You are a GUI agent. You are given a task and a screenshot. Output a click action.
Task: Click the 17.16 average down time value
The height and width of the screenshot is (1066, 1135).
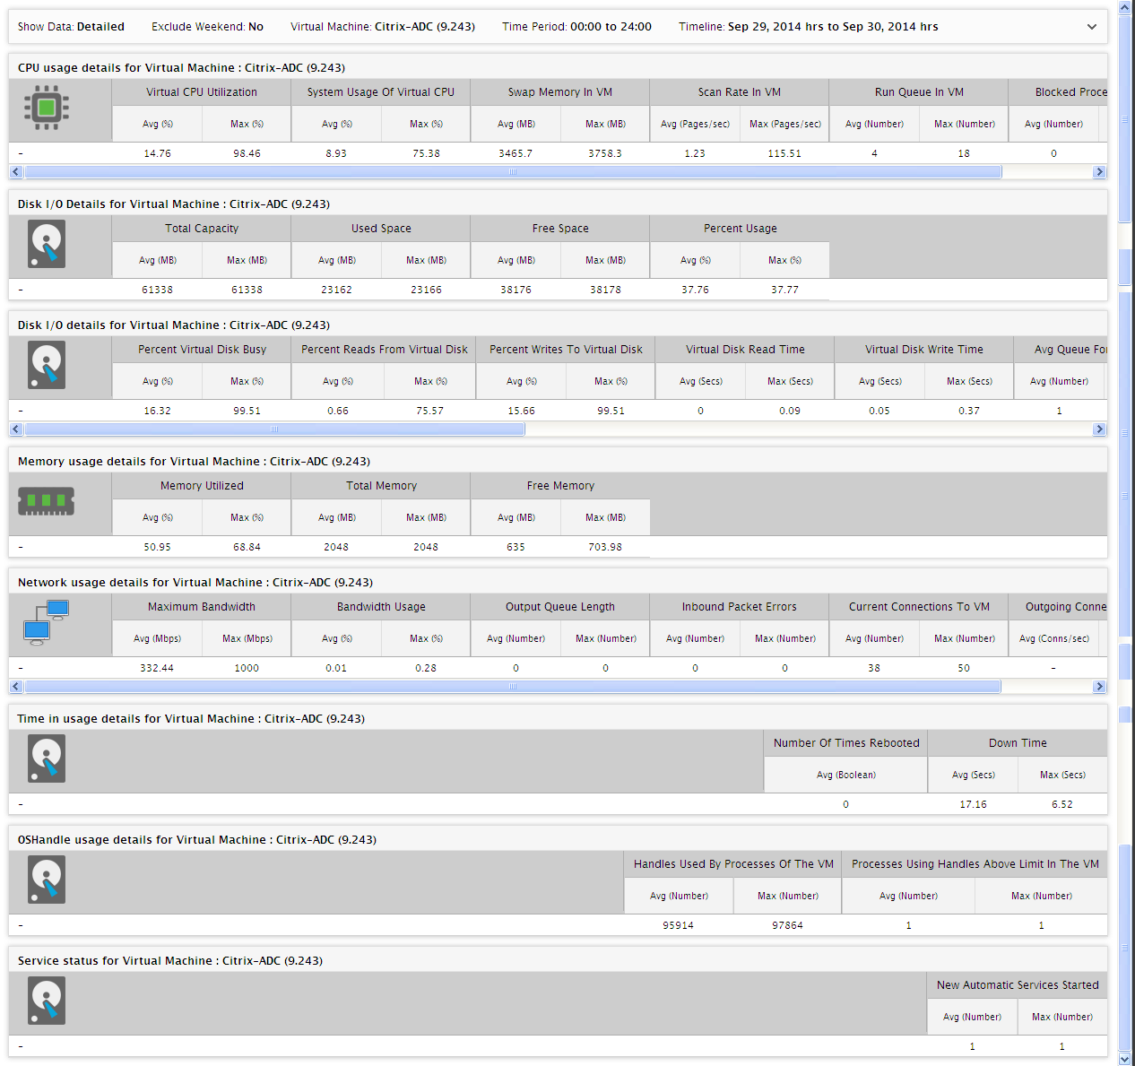pyautogui.click(x=973, y=804)
